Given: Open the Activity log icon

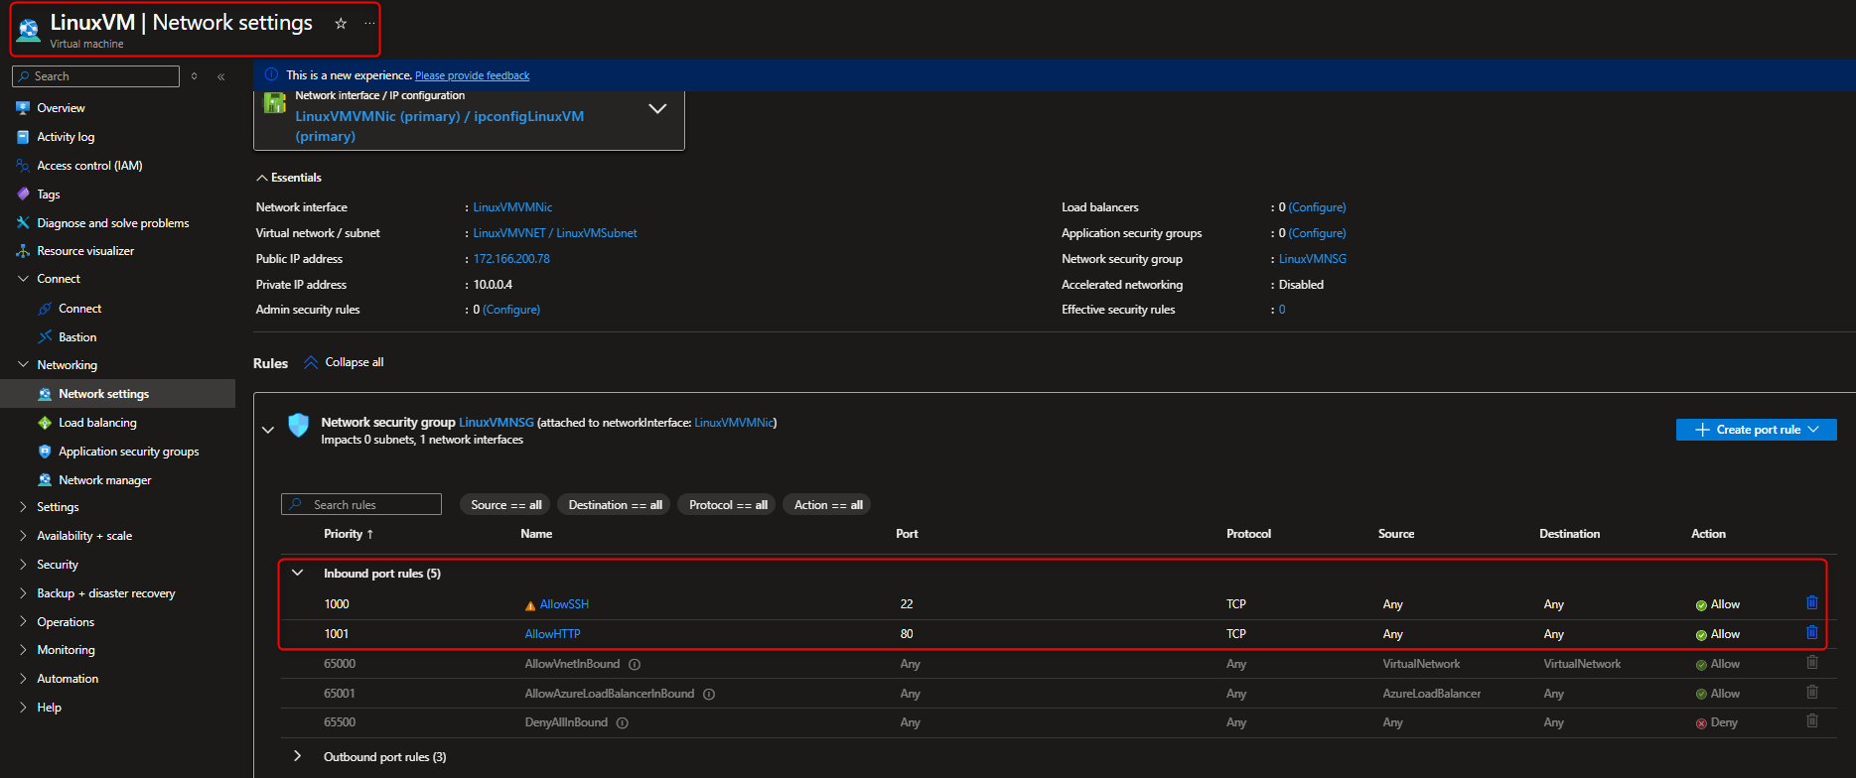Looking at the screenshot, I should [x=23, y=137].
